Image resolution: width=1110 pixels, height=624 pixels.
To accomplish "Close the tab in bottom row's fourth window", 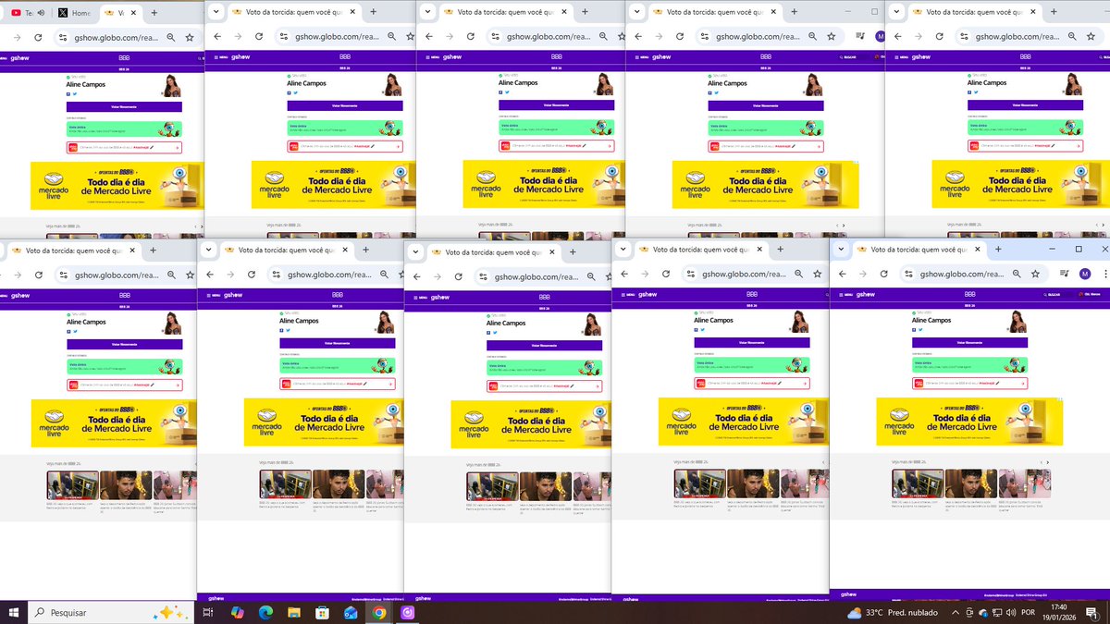I will point(761,250).
